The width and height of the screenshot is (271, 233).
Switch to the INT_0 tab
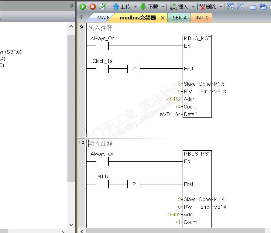pyautogui.click(x=202, y=18)
